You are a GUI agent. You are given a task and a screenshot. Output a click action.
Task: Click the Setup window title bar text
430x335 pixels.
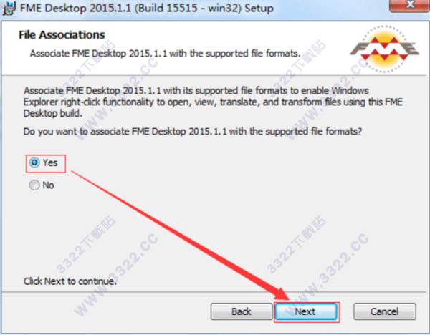(x=147, y=8)
